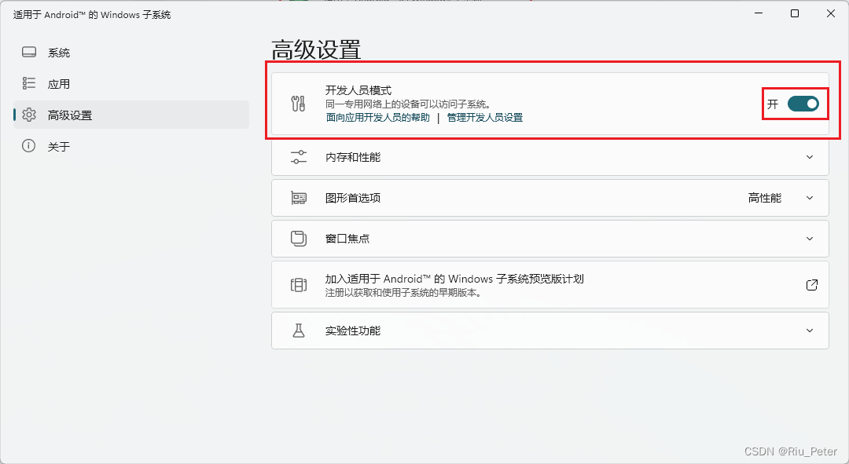Click the 高级设置 page heading

pos(316,49)
